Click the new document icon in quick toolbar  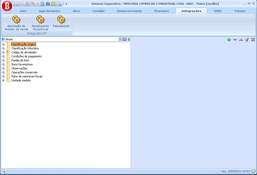pos(17,4)
